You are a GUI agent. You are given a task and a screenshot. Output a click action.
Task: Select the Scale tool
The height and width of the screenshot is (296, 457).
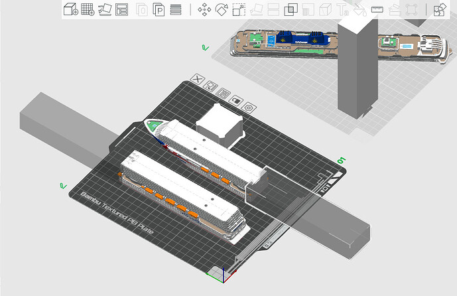239,9
